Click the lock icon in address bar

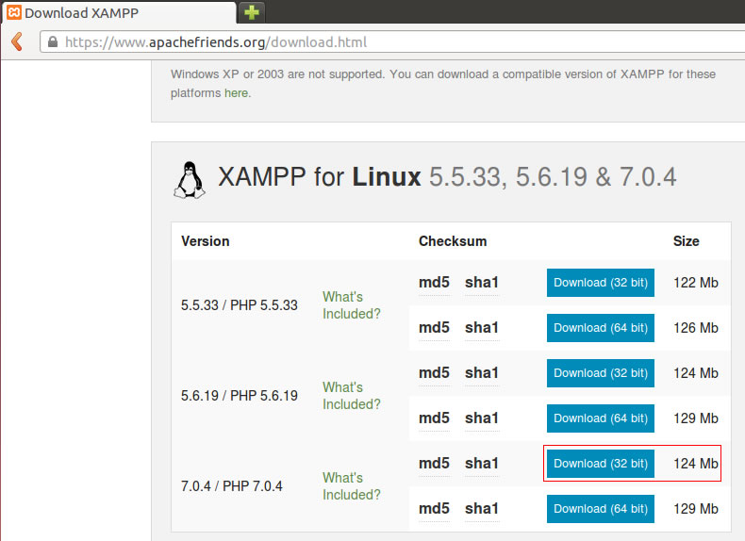click(53, 41)
